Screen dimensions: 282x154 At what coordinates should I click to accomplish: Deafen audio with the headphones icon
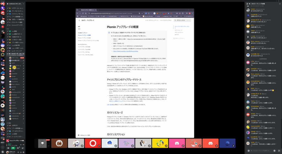click(21, 152)
